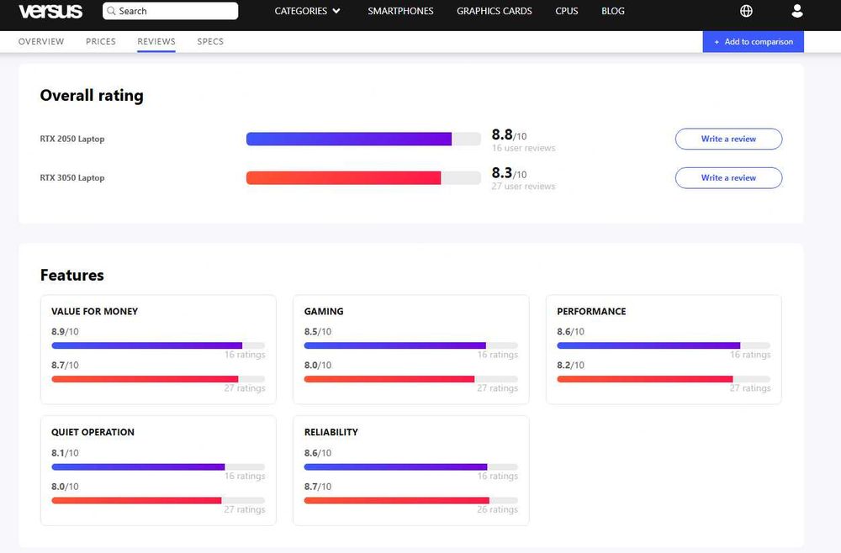
Task: Open the CPUs menu item
Action: click(566, 11)
